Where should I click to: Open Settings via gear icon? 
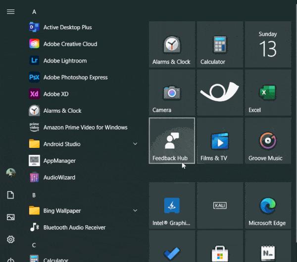pos(10,239)
